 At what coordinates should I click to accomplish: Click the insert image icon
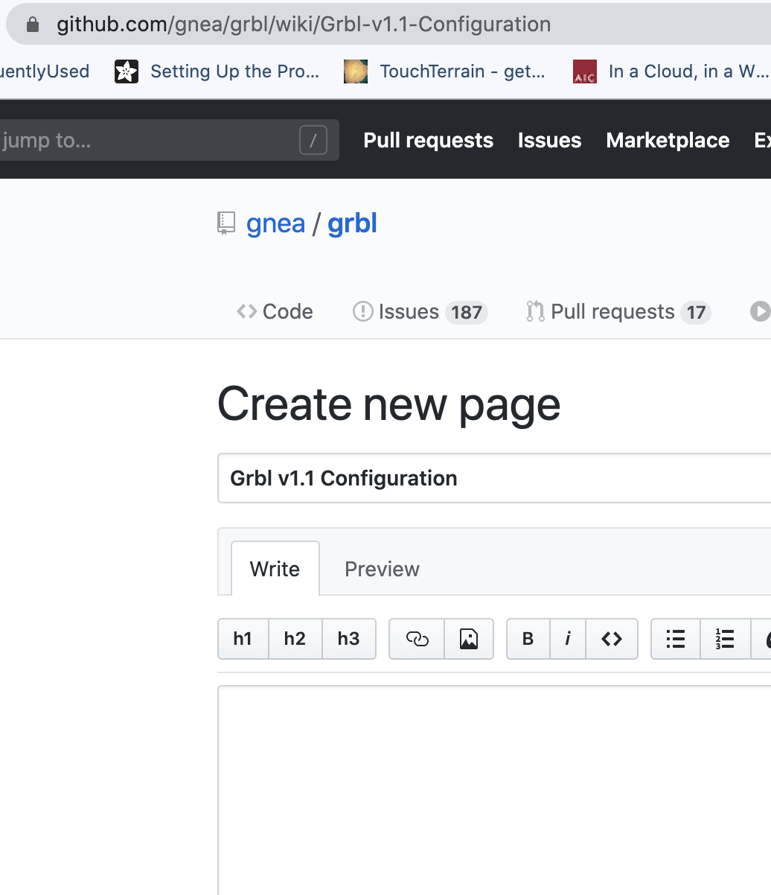pos(469,639)
